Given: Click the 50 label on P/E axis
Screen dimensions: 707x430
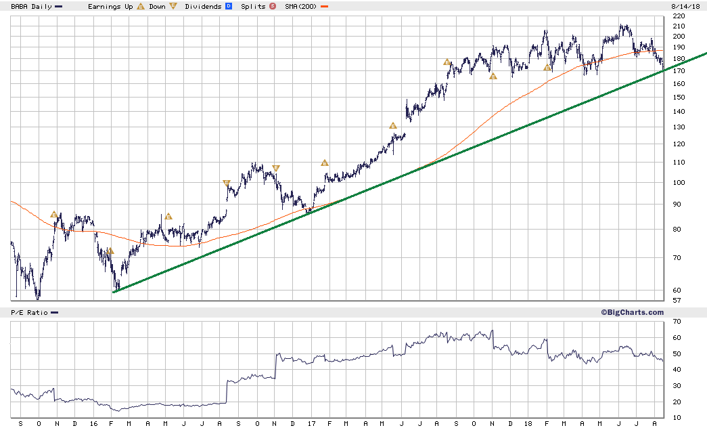Looking at the screenshot, I should [x=677, y=353].
